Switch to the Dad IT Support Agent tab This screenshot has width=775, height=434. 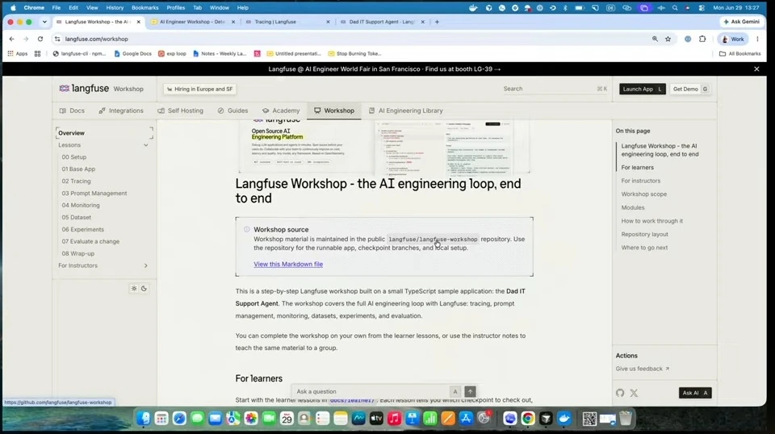[x=382, y=22]
